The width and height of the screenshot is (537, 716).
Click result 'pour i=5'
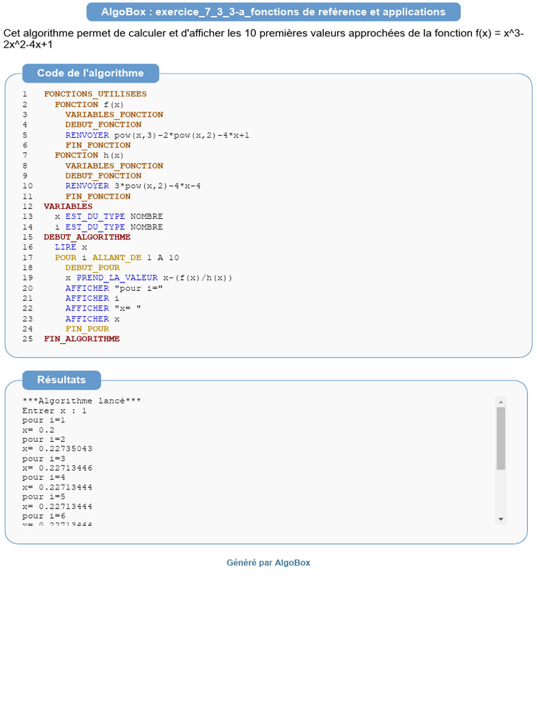click(x=44, y=497)
